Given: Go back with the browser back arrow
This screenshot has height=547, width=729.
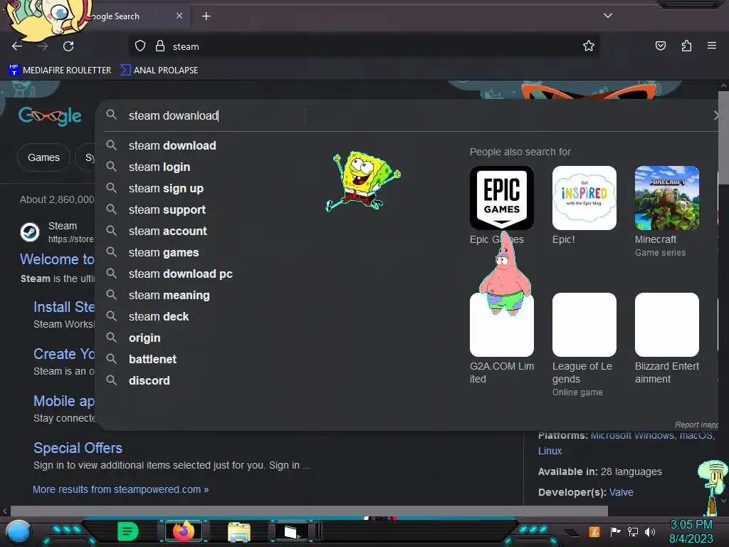Looking at the screenshot, I should tap(17, 46).
